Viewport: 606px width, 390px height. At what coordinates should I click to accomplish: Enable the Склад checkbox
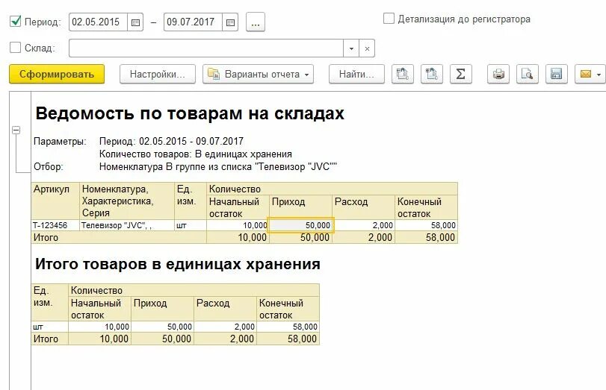point(15,48)
